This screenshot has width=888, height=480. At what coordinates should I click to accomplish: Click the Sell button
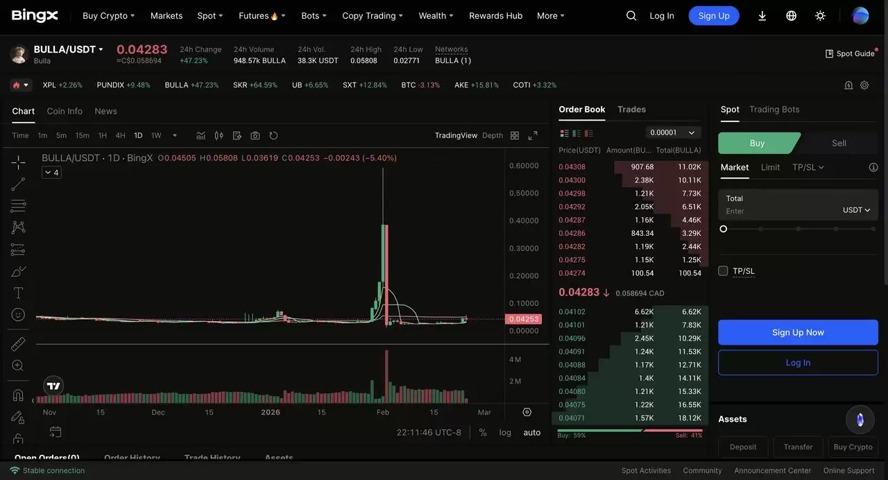pos(839,143)
